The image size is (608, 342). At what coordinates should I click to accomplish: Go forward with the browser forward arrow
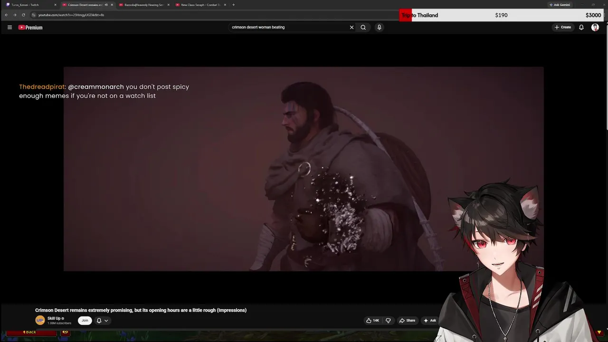click(15, 15)
